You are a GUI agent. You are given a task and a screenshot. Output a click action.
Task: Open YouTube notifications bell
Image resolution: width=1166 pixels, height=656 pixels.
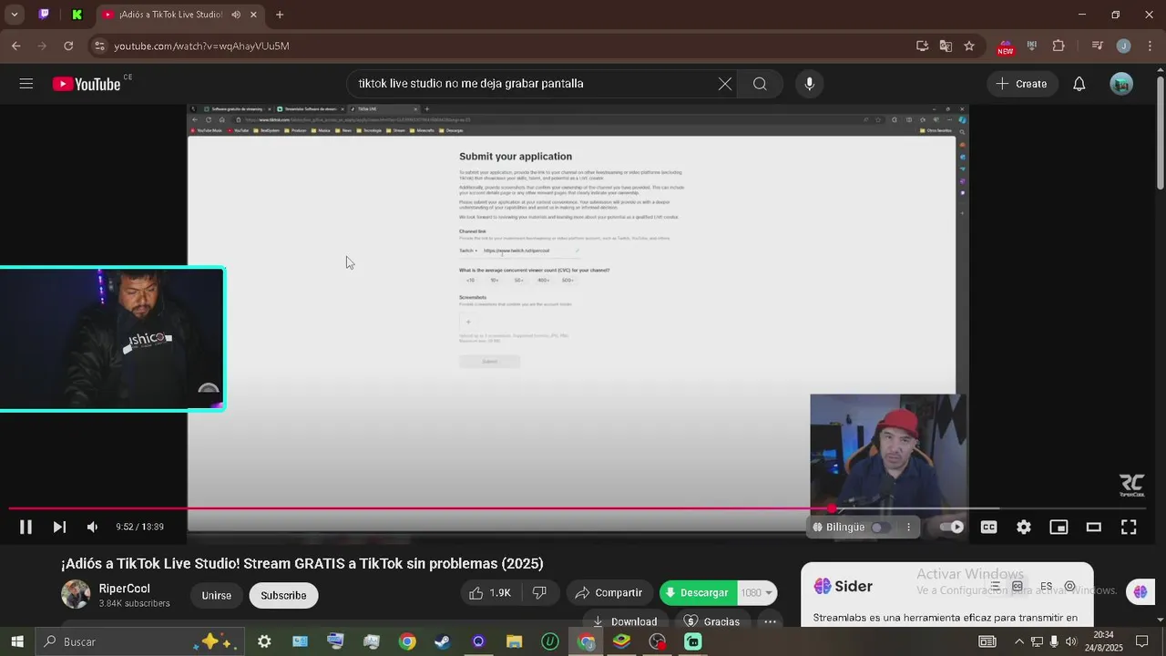click(x=1079, y=84)
